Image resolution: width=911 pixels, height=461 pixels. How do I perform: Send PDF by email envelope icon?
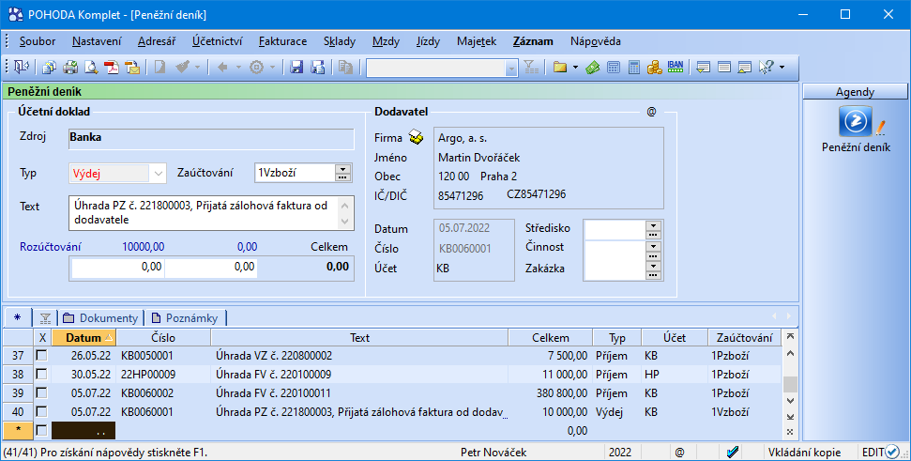click(x=132, y=68)
